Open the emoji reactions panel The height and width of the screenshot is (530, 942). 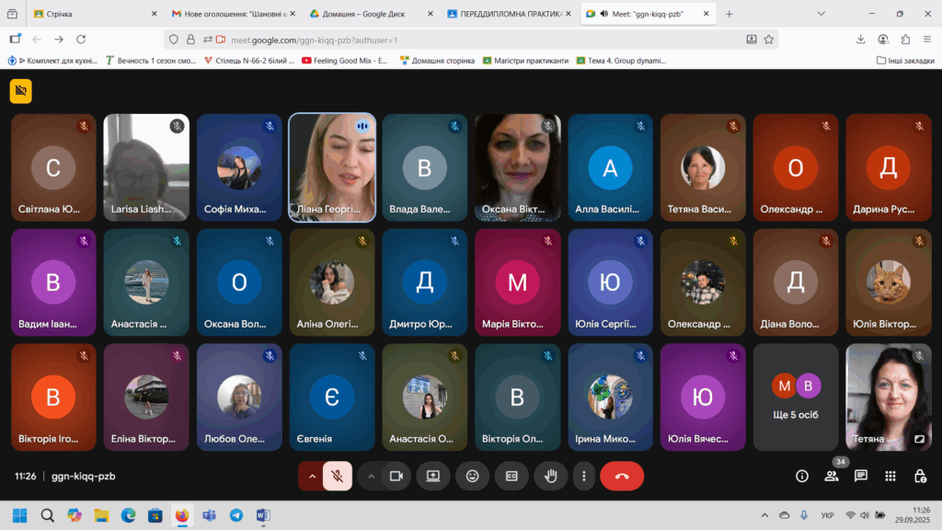click(473, 476)
